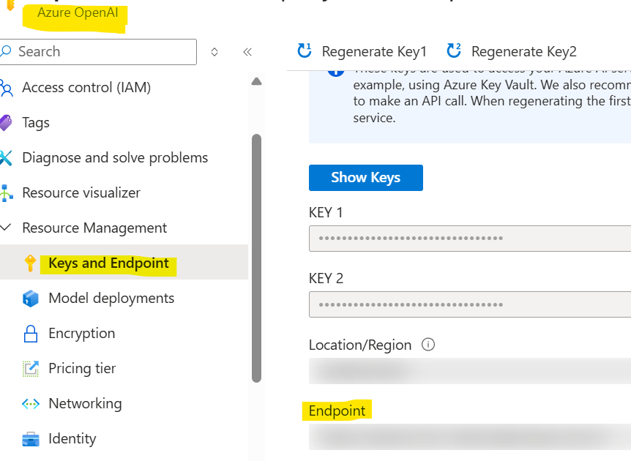Open the Encryption page
This screenshot has width=631, height=461.
(82, 334)
